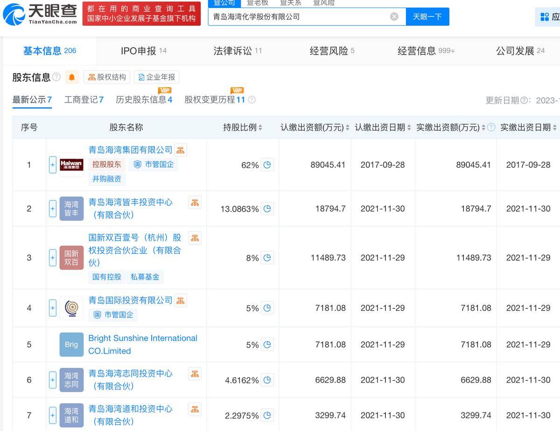
Task: Select 历史股东信息 VIP sub-tab
Action: [x=144, y=100]
